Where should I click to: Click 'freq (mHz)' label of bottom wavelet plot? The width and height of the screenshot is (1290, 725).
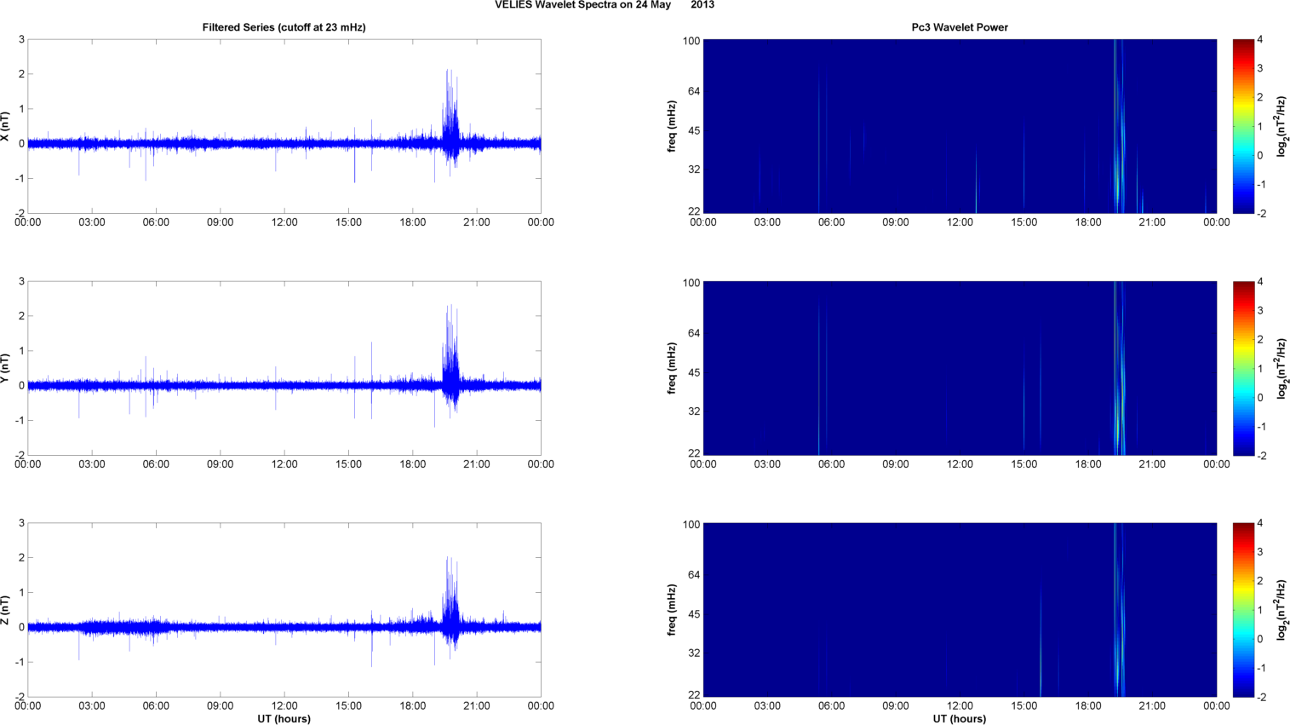[672, 610]
